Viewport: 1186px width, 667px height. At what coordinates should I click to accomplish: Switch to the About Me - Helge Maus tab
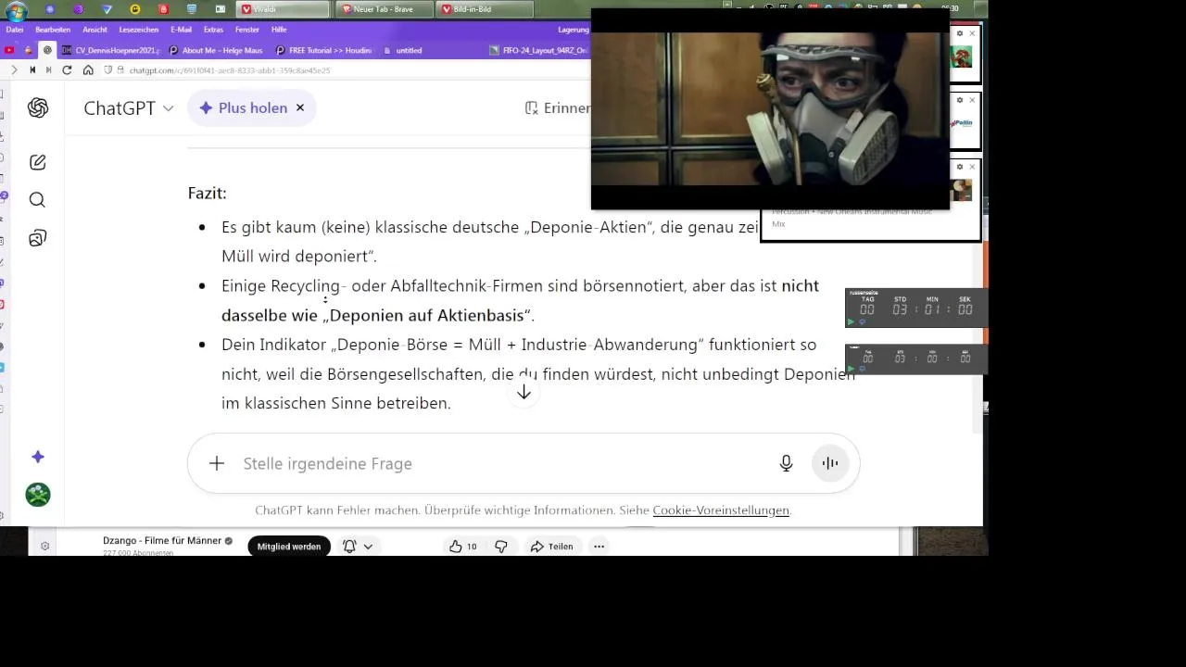[217, 50]
